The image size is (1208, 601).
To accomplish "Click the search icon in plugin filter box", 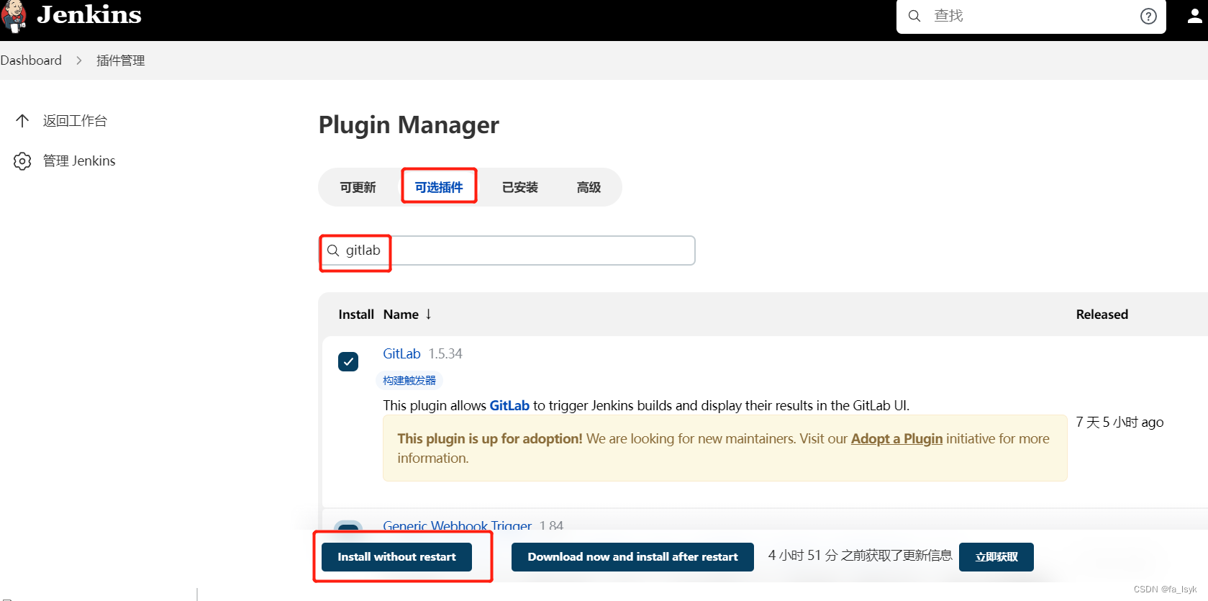I will [333, 250].
